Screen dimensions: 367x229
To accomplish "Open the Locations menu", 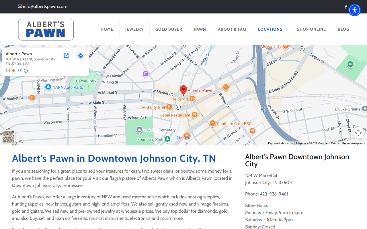I will (x=270, y=29).
